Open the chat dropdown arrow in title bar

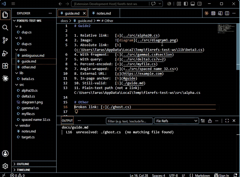click(160, 4)
